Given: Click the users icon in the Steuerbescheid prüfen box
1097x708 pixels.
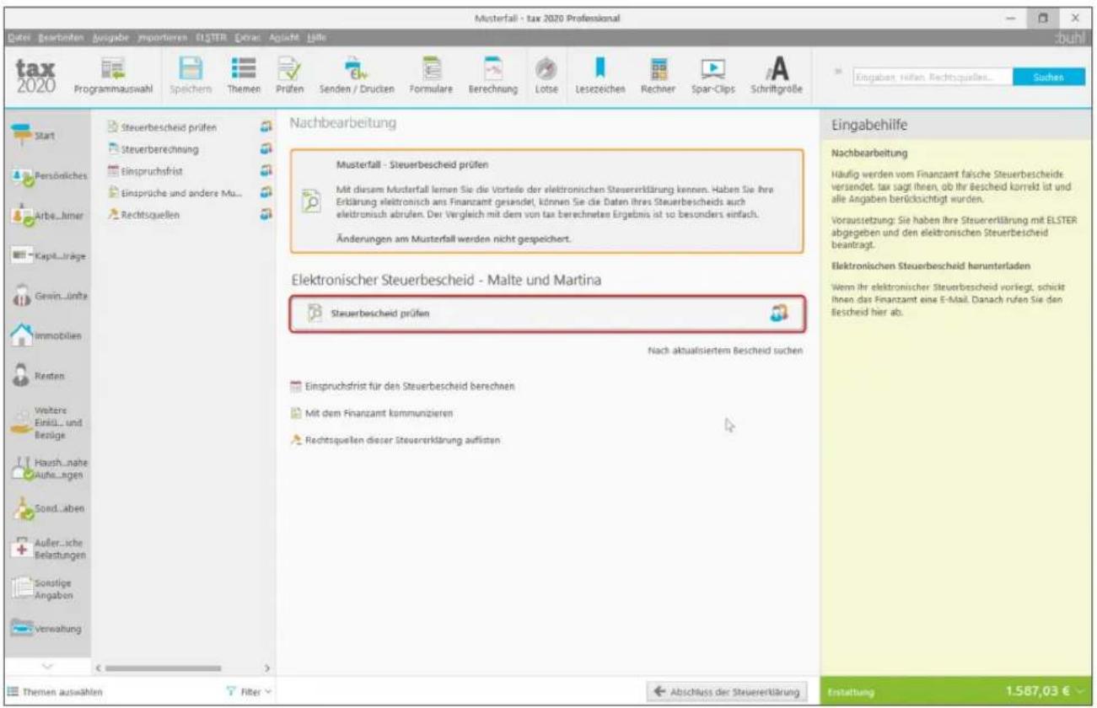Looking at the screenshot, I should tap(777, 314).
